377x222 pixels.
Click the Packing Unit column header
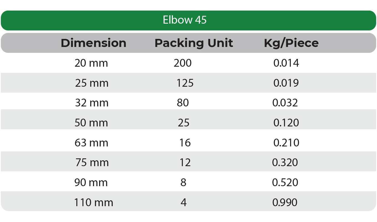[x=193, y=43]
